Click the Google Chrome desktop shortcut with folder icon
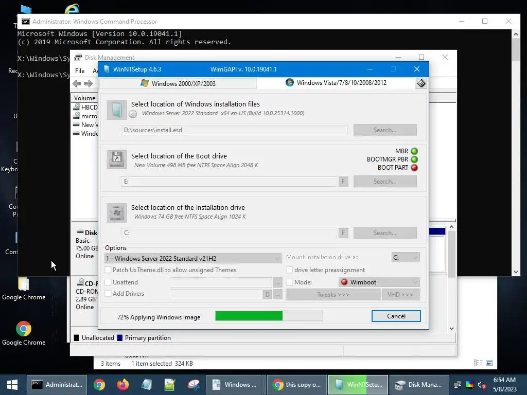The width and height of the screenshot is (527, 395). (24, 284)
